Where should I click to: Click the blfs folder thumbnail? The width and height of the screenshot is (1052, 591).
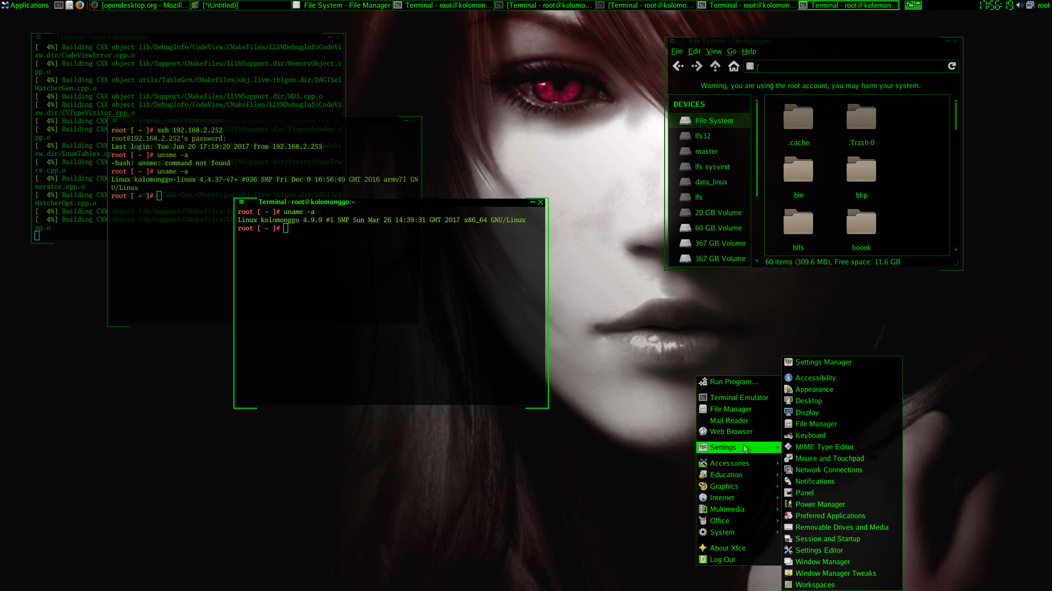point(798,223)
